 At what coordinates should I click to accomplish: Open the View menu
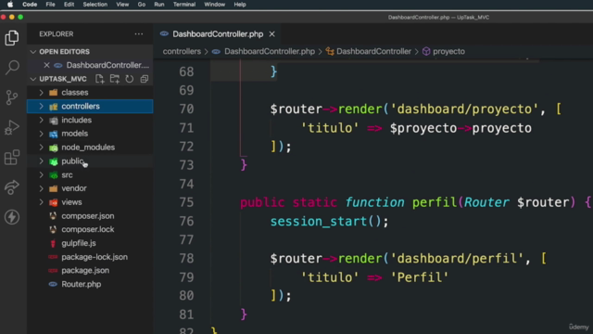(x=122, y=5)
